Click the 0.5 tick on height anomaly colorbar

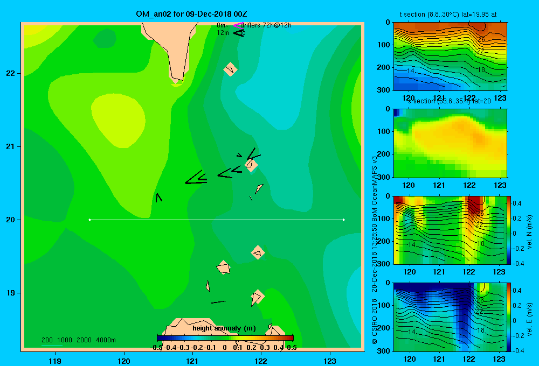(x=292, y=348)
